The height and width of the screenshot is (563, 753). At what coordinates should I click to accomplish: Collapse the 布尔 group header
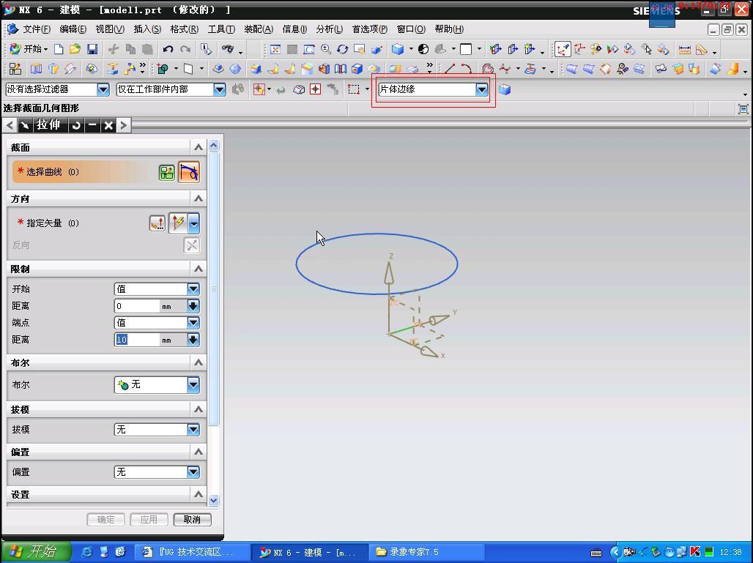[x=199, y=363]
